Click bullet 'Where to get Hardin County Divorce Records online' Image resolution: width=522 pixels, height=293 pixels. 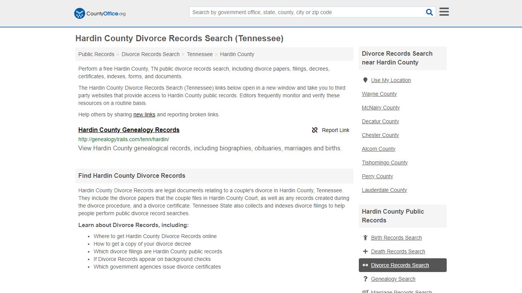tap(155, 236)
